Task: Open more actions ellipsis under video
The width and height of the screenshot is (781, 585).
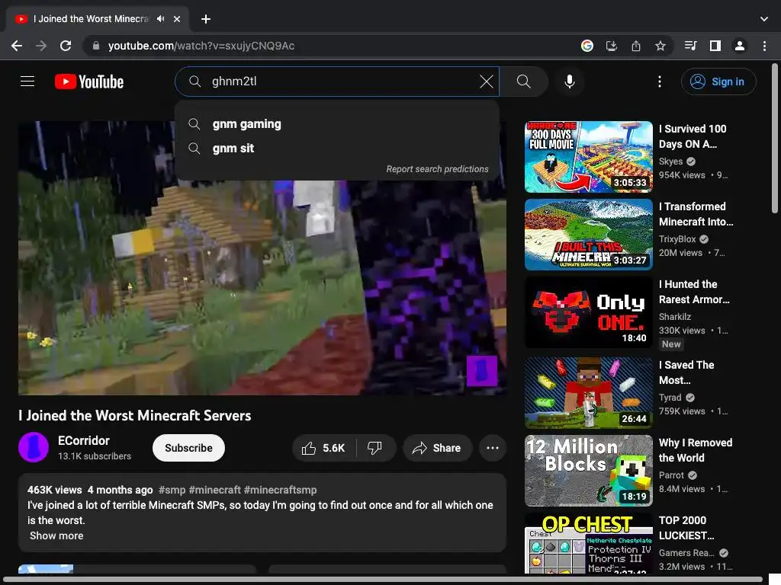Action: (493, 448)
